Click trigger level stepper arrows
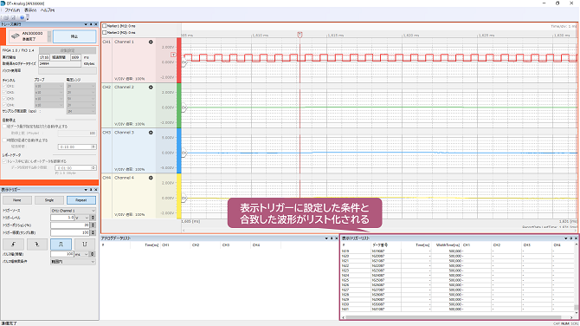This screenshot has height=326, width=580. [93, 218]
